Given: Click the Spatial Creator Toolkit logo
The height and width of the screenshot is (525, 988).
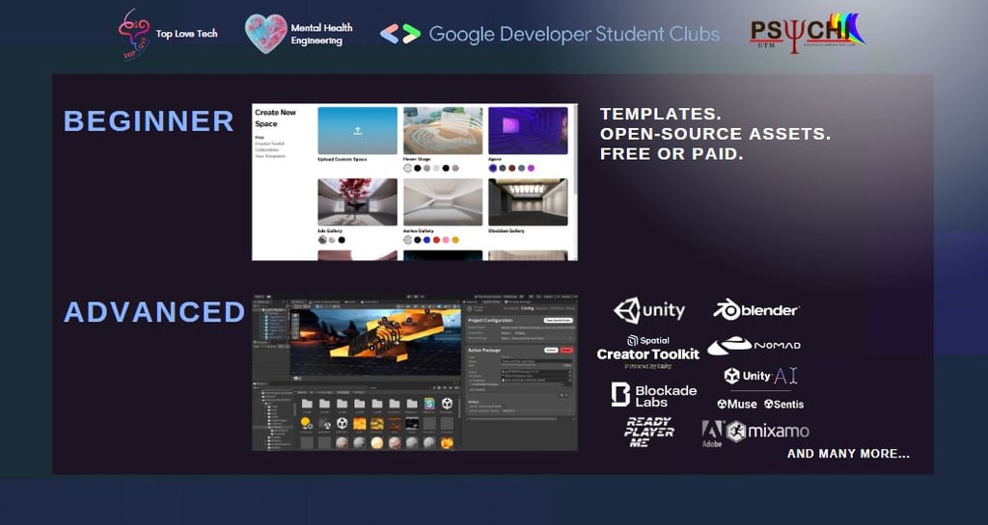Looking at the screenshot, I should coord(647,352).
